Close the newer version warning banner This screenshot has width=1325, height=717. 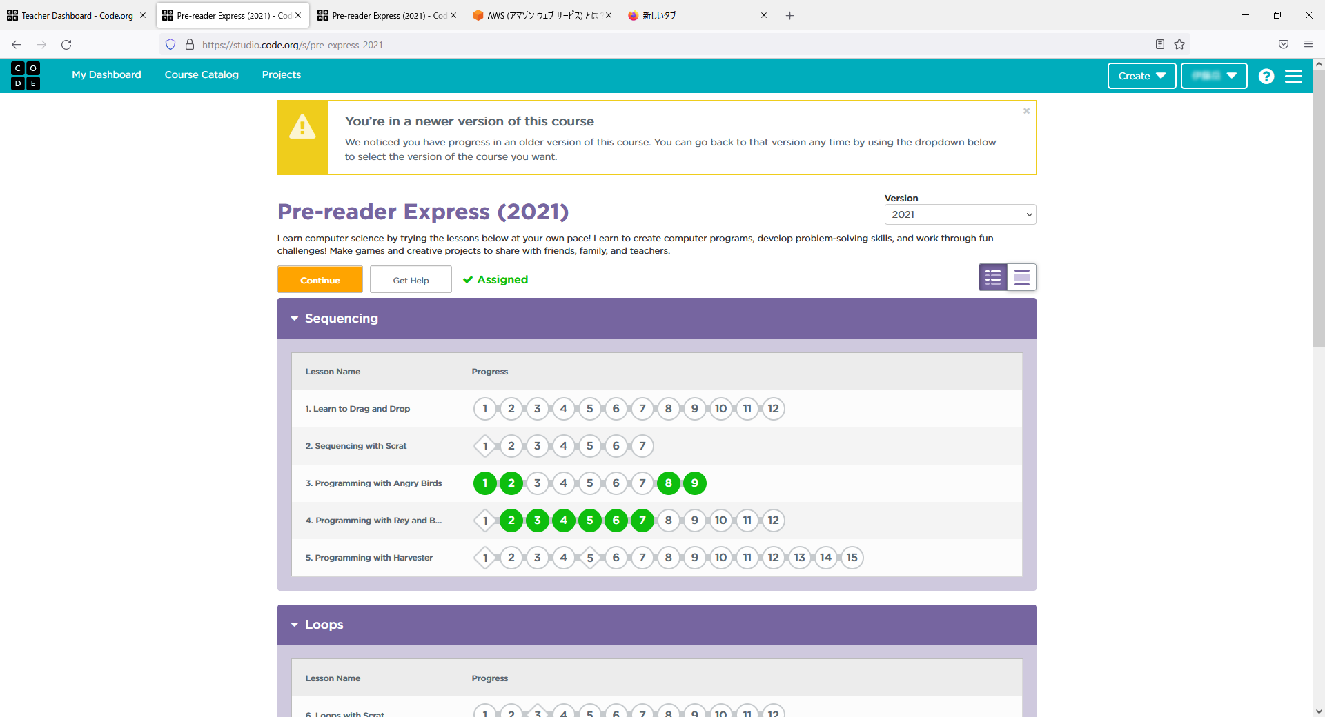tap(1026, 111)
